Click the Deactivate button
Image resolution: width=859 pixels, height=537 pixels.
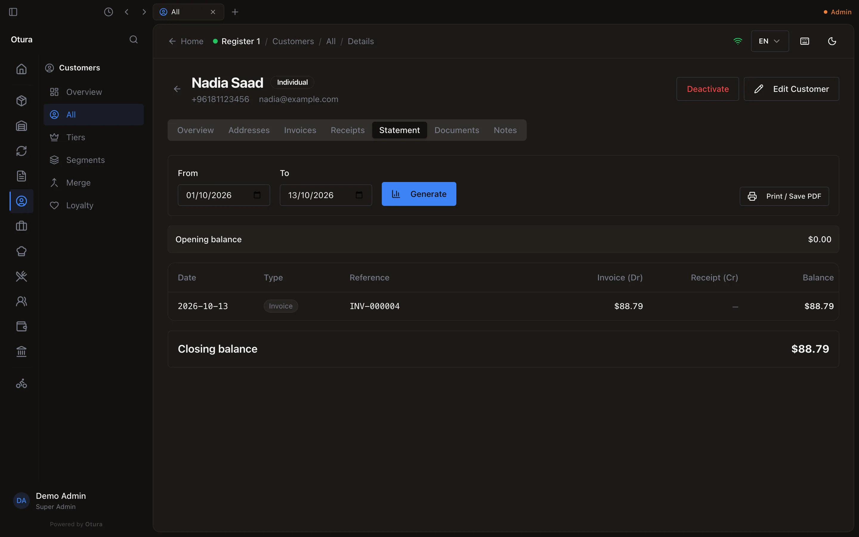[x=707, y=89]
